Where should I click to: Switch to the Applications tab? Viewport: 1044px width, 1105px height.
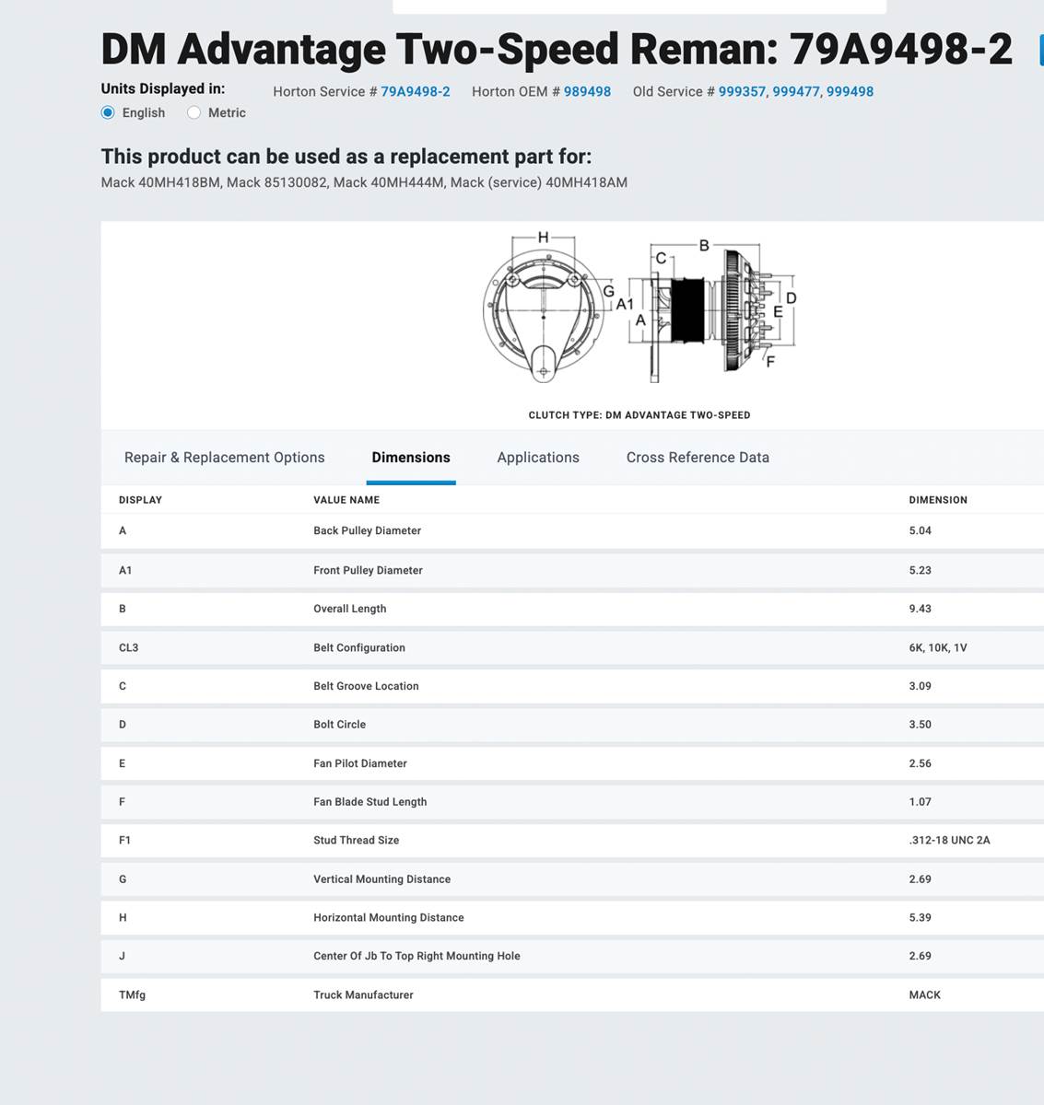pos(538,458)
